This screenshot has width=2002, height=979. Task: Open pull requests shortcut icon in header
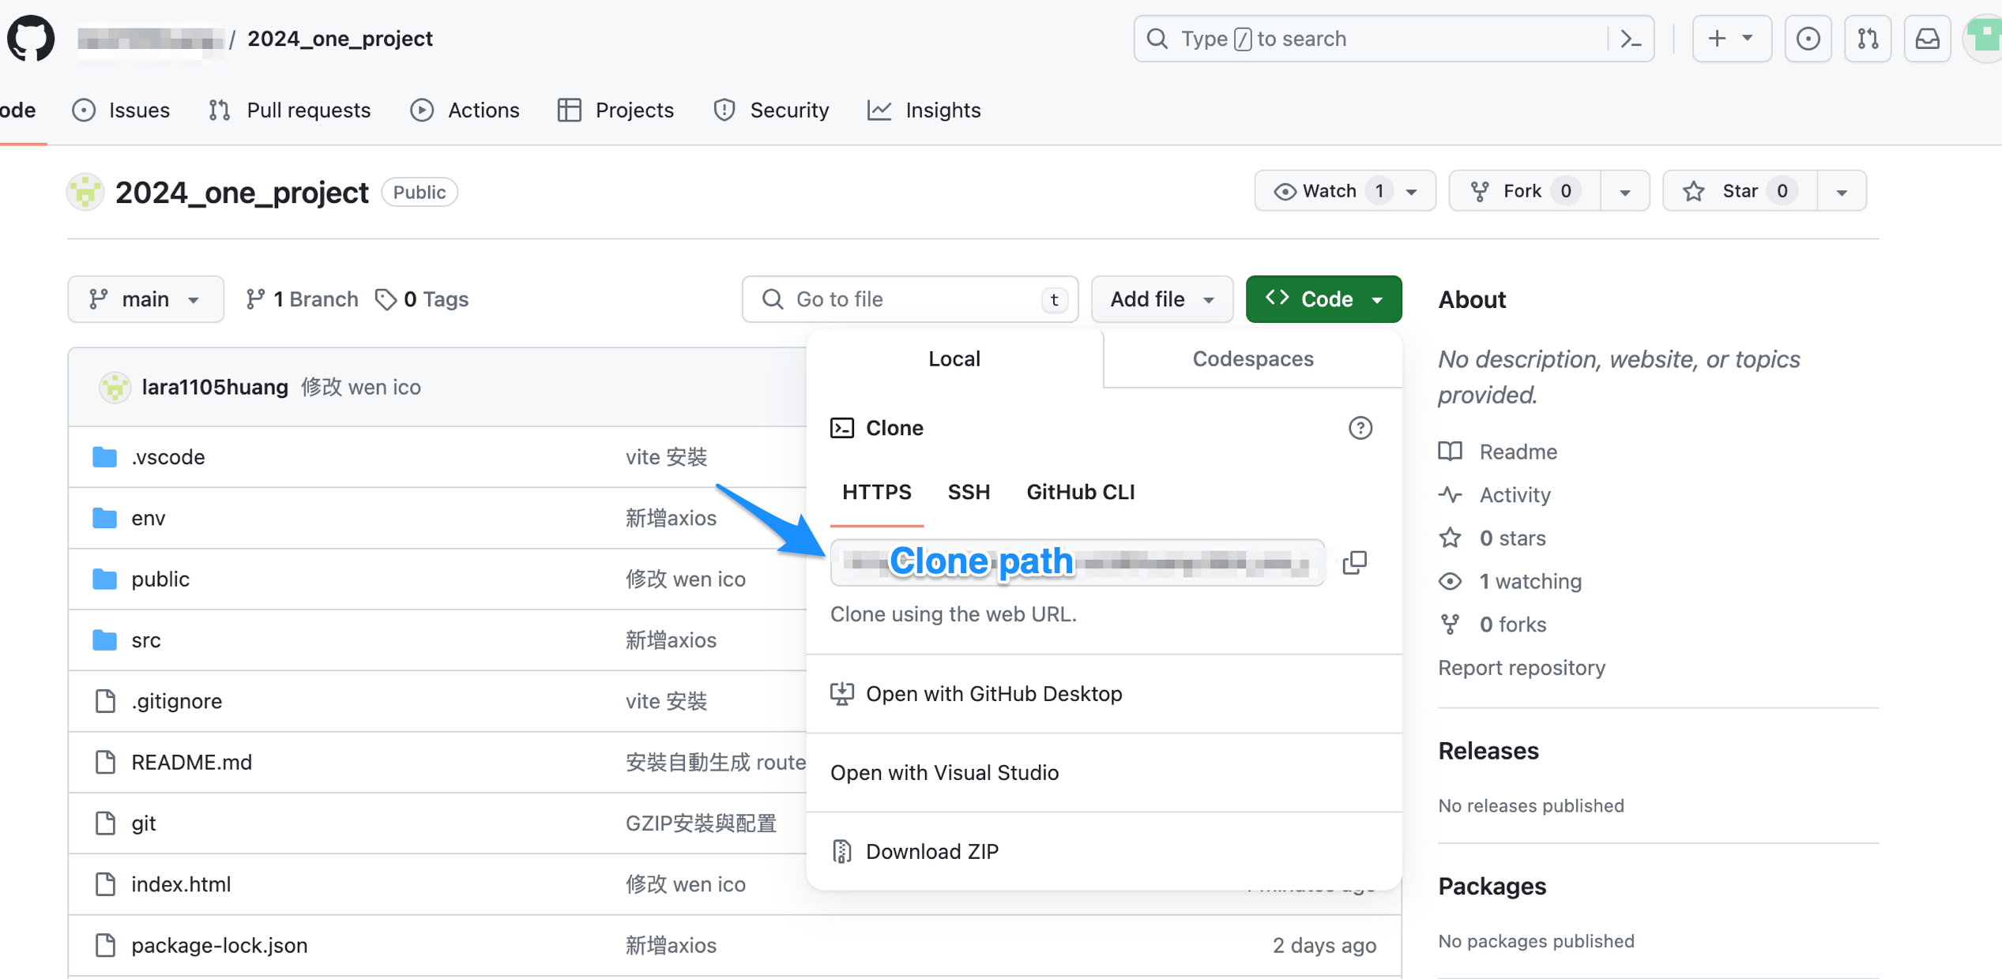pos(1868,39)
